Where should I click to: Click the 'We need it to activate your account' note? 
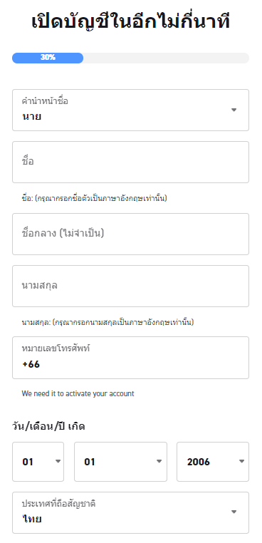coord(78,394)
